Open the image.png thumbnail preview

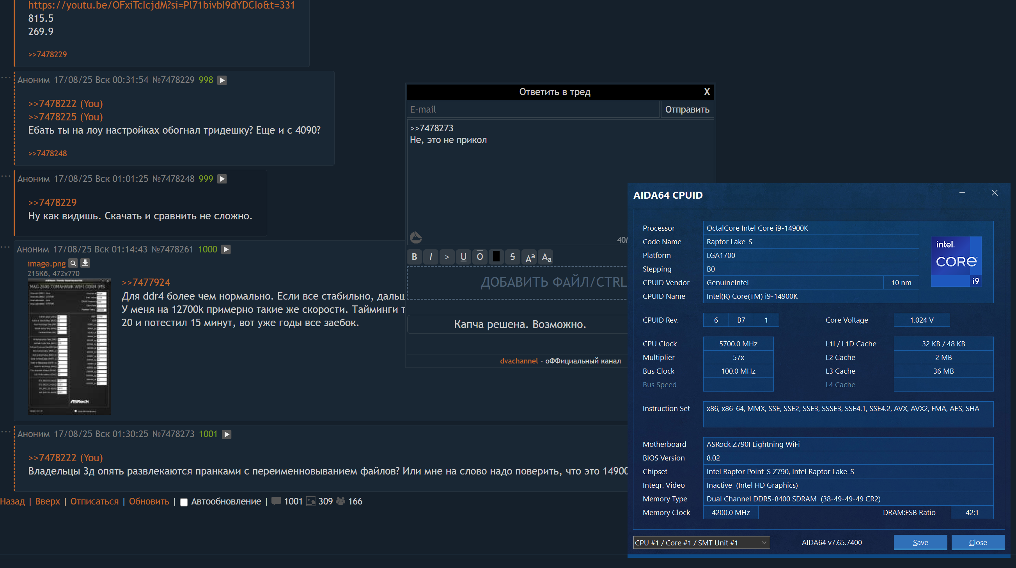tap(69, 347)
